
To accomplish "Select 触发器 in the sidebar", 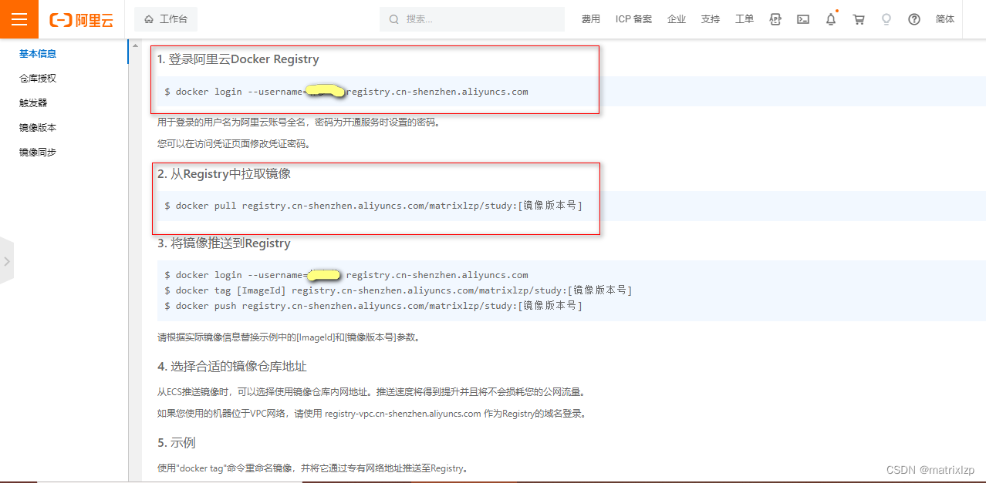I will [33, 103].
